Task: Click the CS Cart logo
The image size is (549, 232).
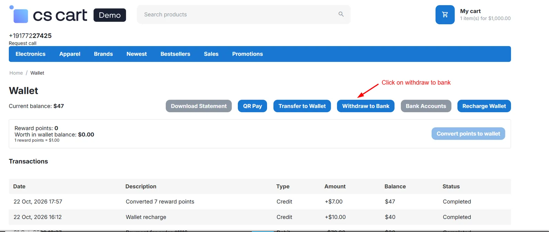Action: 48,14
